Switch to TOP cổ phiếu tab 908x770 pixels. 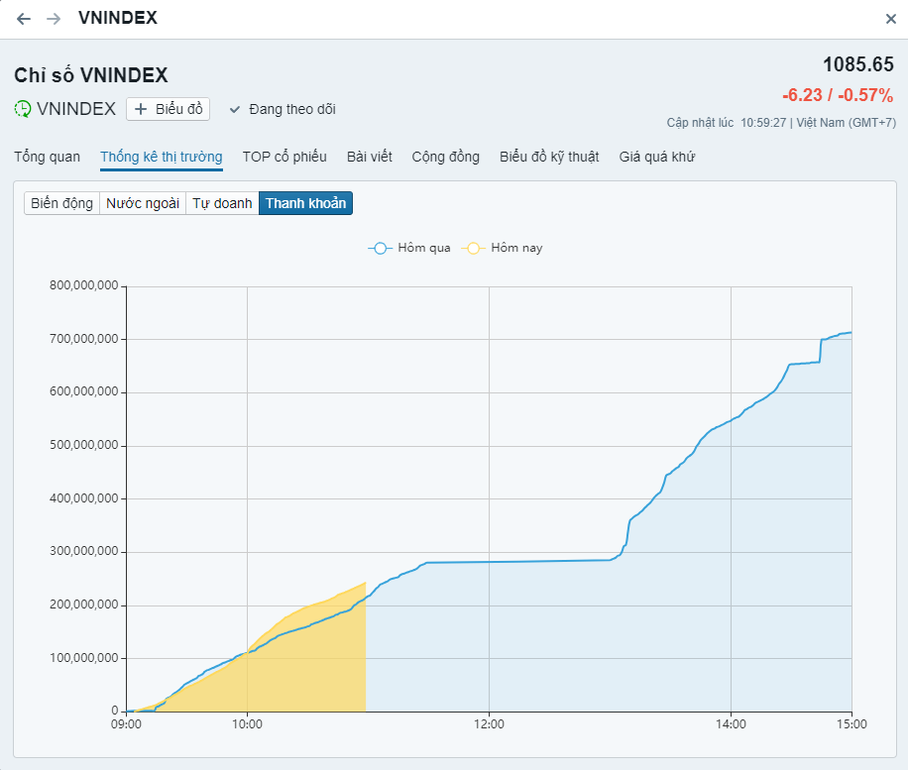(x=284, y=157)
